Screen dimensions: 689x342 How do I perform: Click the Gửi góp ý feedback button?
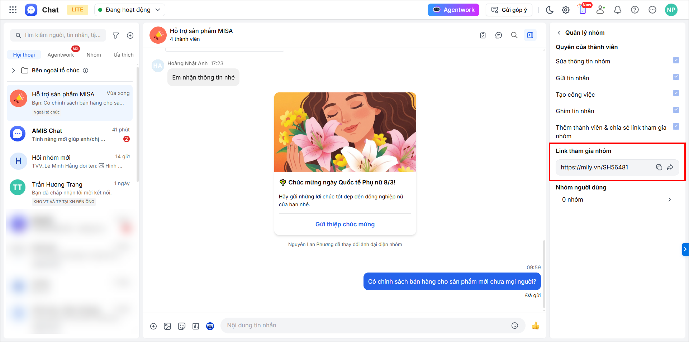pyautogui.click(x=509, y=10)
